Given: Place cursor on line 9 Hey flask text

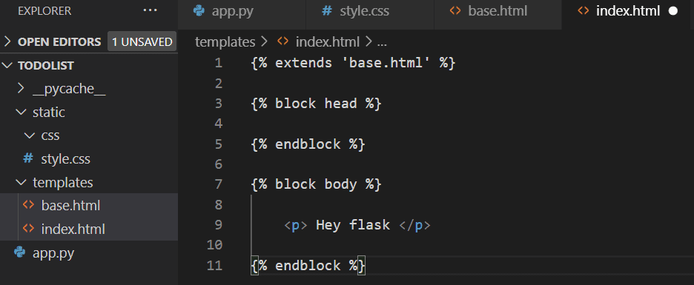Looking at the screenshot, I should point(353,225).
